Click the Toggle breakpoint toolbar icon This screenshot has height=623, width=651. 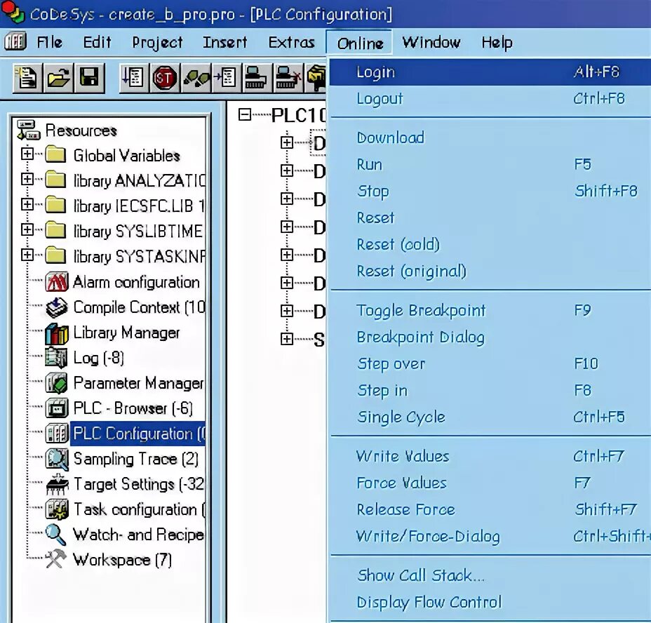point(227,78)
